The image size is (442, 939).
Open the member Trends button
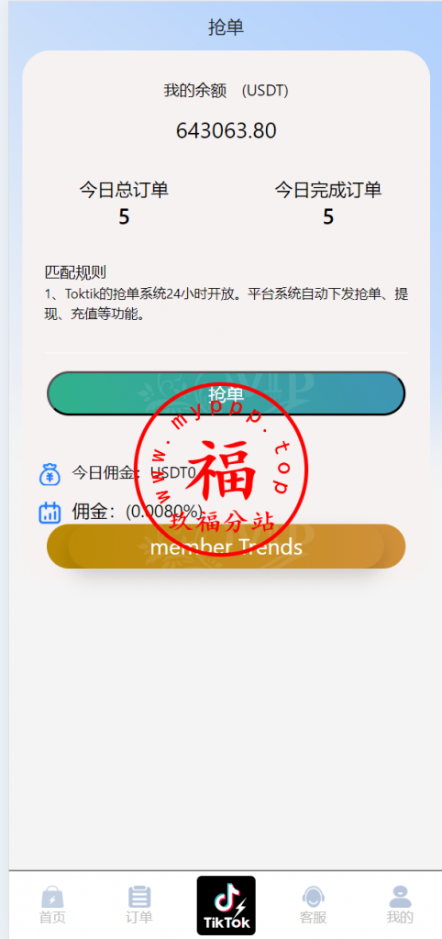[x=226, y=547]
